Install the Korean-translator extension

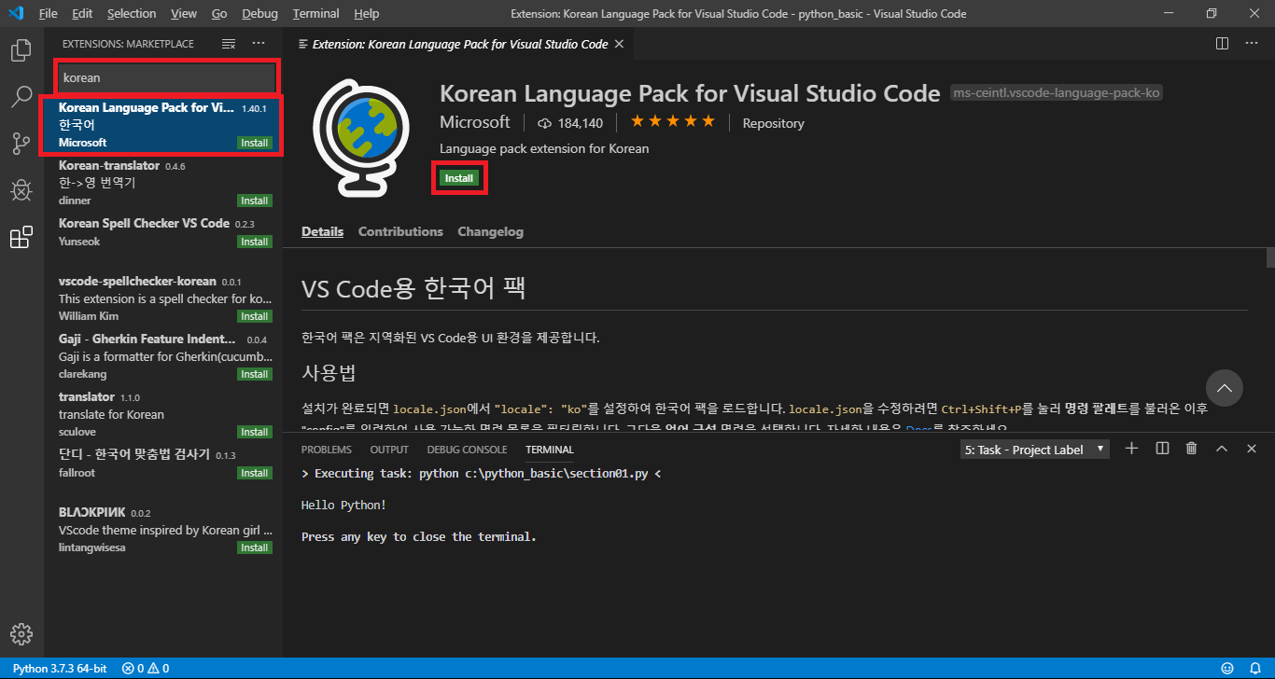[x=255, y=201]
